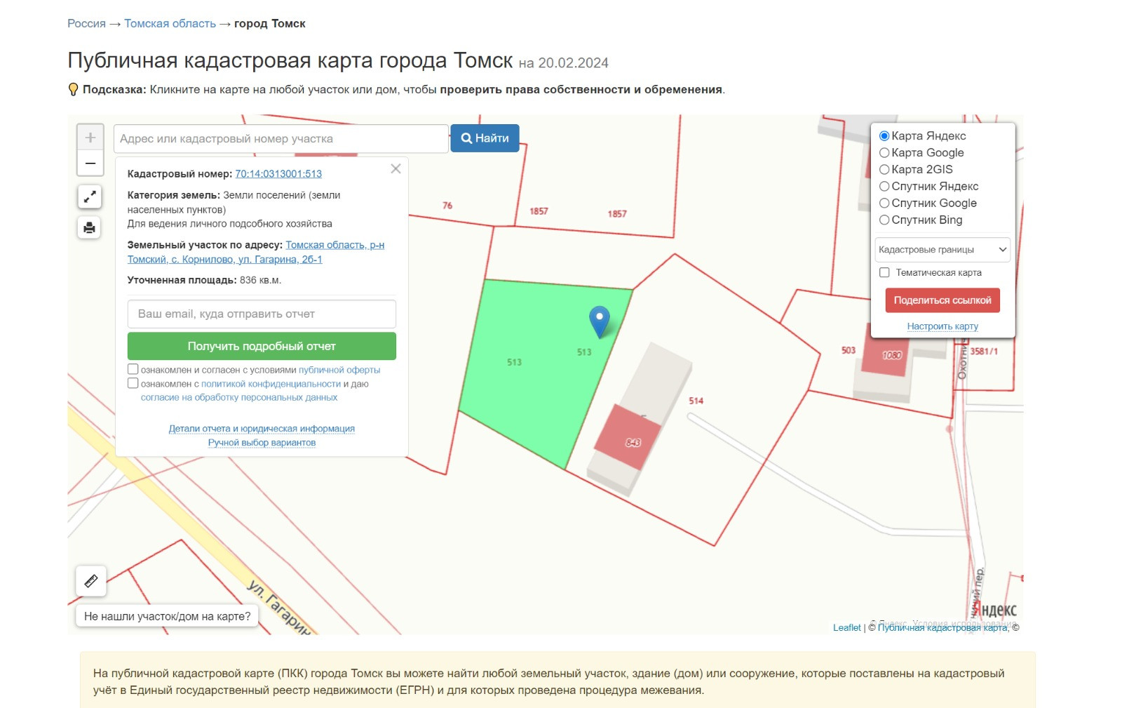Expand the Кадастровые границы dropdown

coord(942,250)
